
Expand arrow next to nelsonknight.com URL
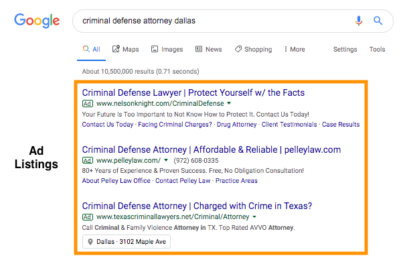229,103
